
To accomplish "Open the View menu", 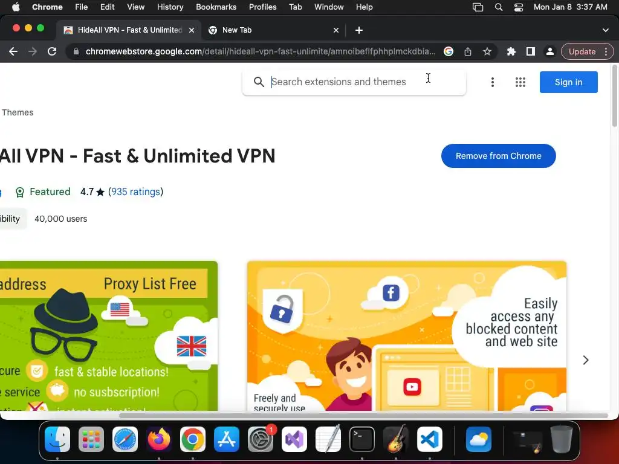I will click(x=135, y=7).
